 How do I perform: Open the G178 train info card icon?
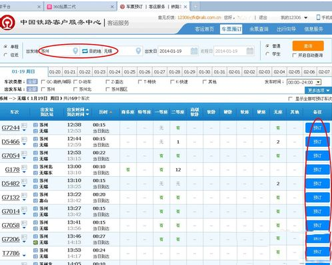(x=24, y=167)
